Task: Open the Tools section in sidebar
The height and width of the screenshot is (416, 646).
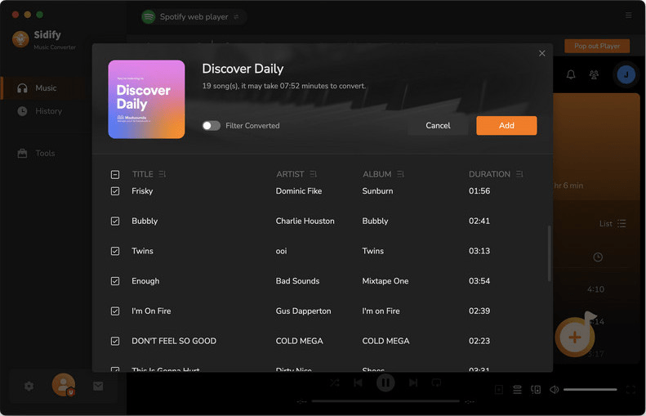Action: [45, 153]
